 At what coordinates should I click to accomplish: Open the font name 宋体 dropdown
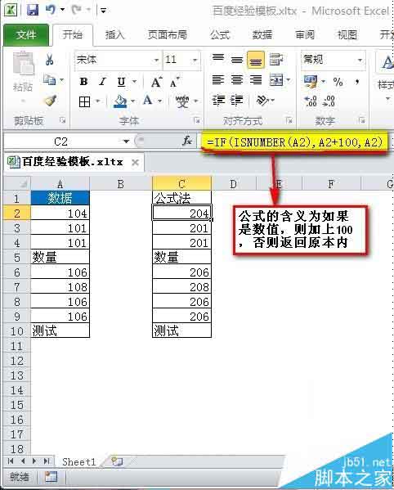pyautogui.click(x=156, y=60)
